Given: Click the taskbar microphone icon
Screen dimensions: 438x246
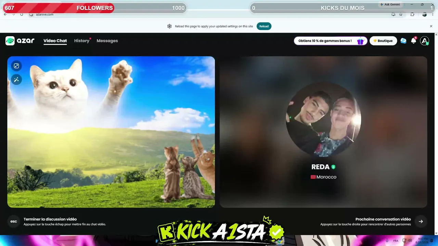Looking at the screenshot, I should (387, 241).
